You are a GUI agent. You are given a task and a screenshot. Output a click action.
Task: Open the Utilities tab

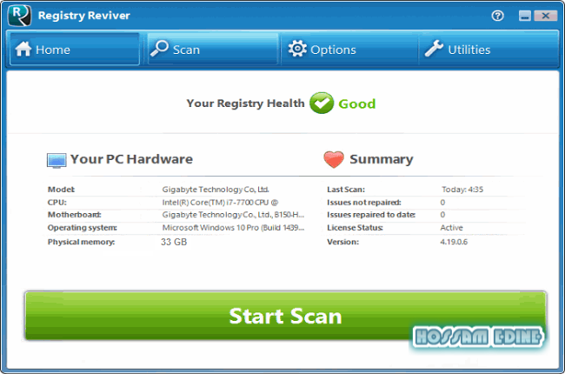[x=489, y=49]
